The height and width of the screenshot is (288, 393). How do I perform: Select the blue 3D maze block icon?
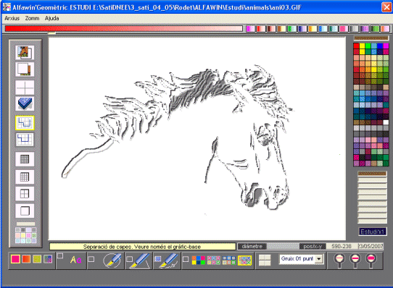click(25, 103)
